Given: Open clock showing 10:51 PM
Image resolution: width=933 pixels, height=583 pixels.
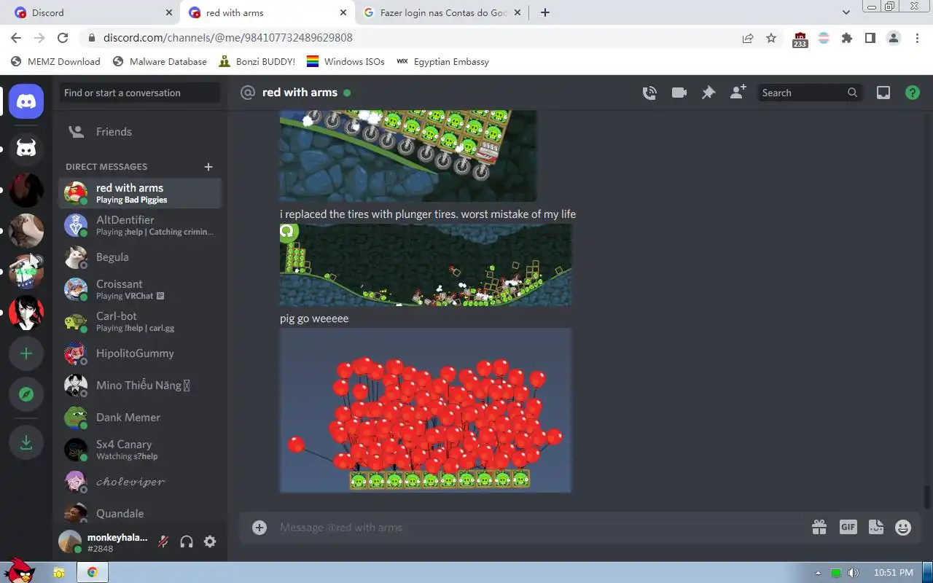Looking at the screenshot, I should [893, 573].
